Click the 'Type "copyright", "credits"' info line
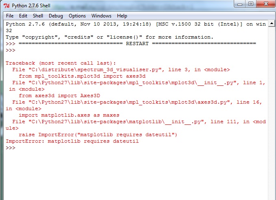This screenshot has height=200, width=276. tap(109, 37)
